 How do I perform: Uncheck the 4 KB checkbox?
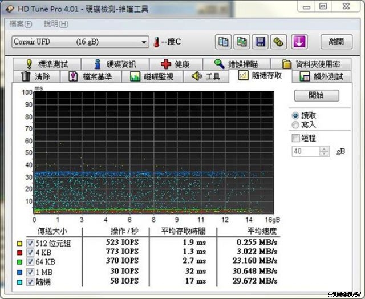click(x=30, y=252)
